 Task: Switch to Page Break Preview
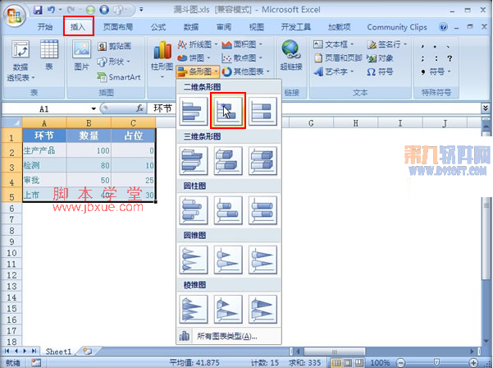[x=359, y=362]
